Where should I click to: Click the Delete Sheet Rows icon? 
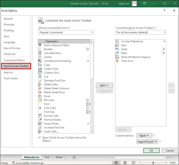coord(40,92)
